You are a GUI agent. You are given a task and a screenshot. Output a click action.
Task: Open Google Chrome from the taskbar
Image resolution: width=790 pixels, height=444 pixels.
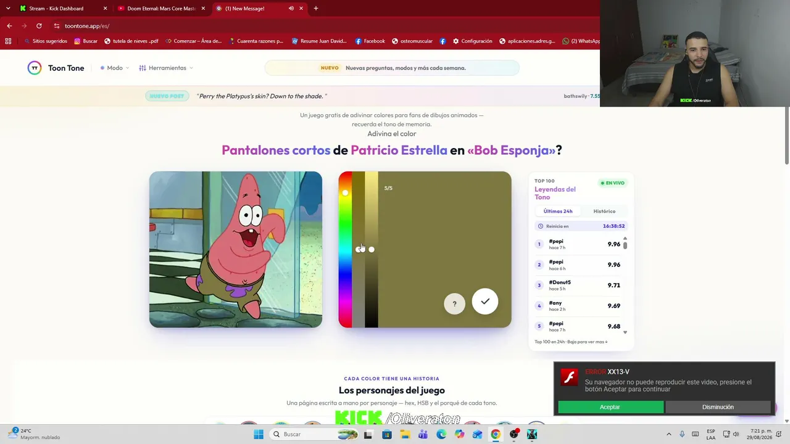496,434
